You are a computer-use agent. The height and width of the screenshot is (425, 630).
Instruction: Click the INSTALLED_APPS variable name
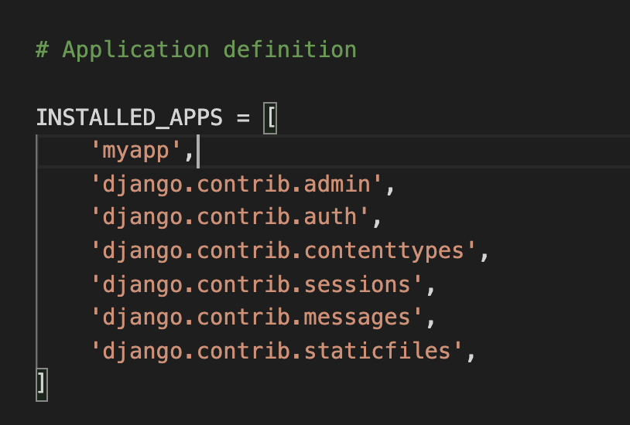click(128, 117)
